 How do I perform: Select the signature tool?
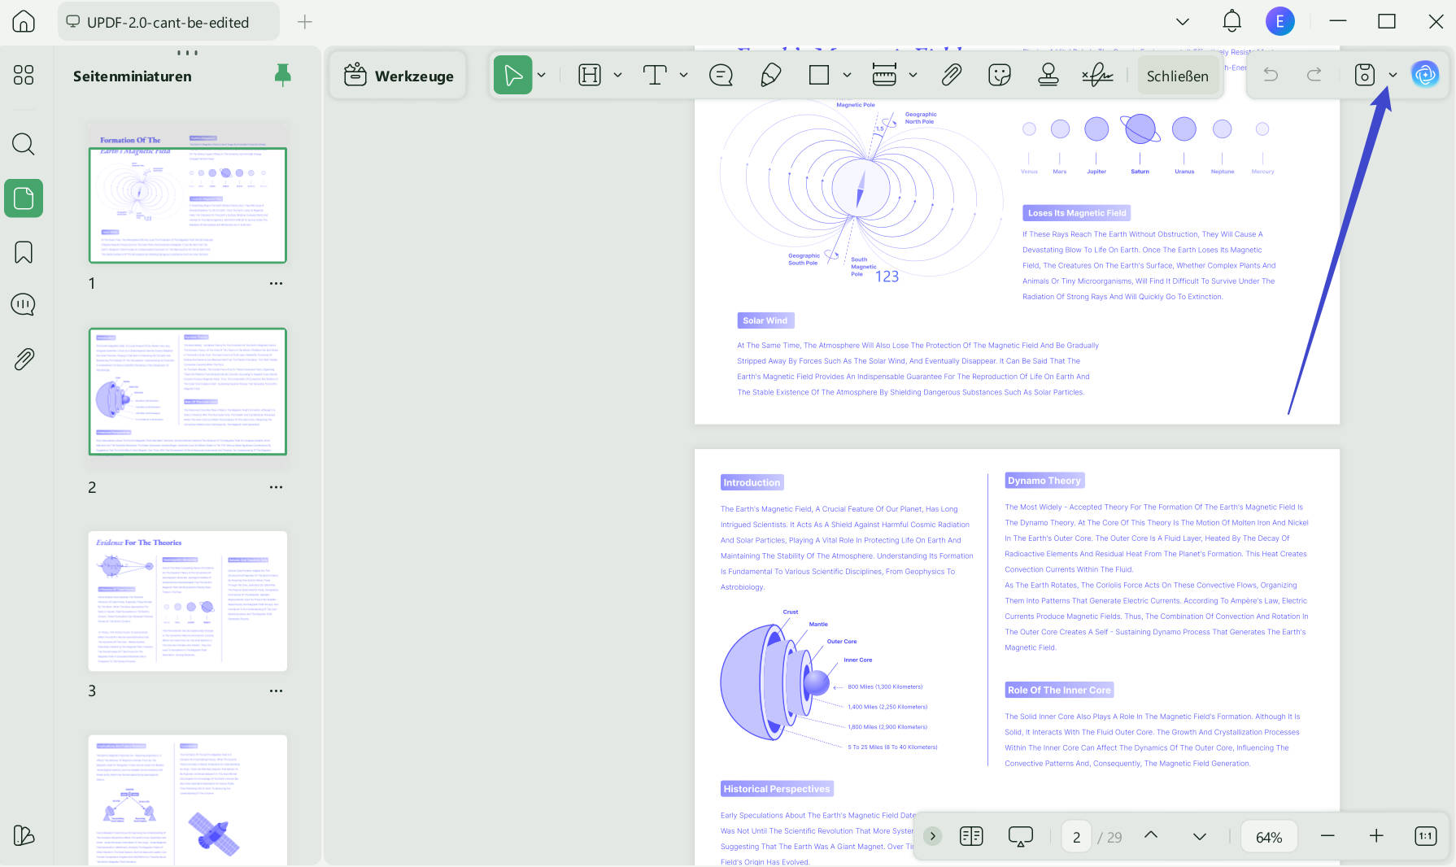pyautogui.click(x=1097, y=76)
